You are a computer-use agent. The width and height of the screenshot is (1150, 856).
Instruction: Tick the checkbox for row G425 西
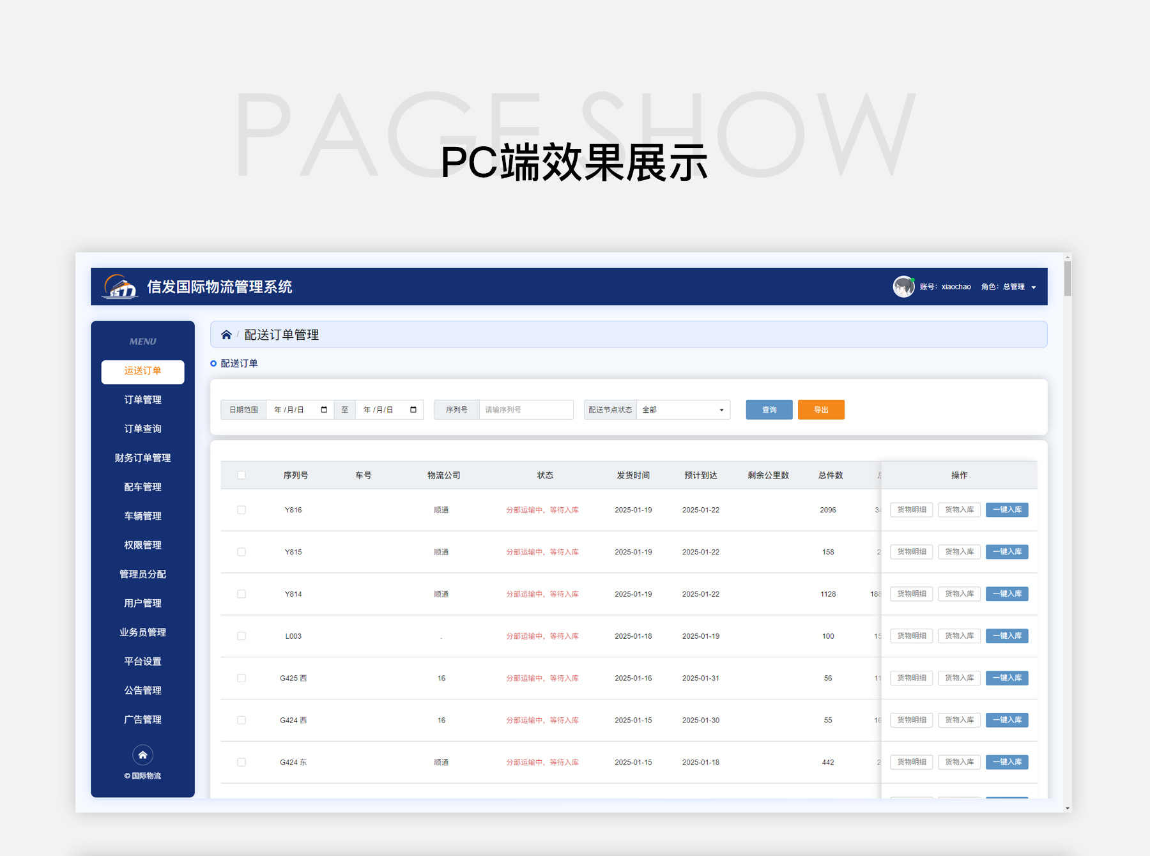coord(241,678)
